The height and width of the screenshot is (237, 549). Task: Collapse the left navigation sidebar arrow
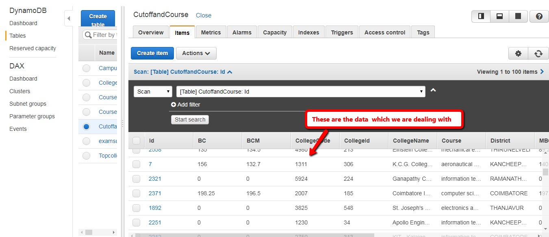tap(68, 18)
